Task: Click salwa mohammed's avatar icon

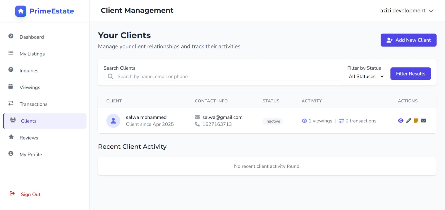Action: pos(113,121)
